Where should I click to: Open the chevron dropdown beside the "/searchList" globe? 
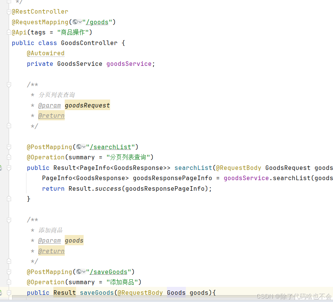(x=84, y=147)
